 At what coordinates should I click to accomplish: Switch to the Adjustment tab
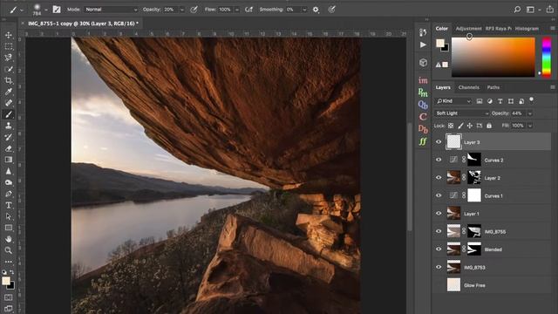468,29
